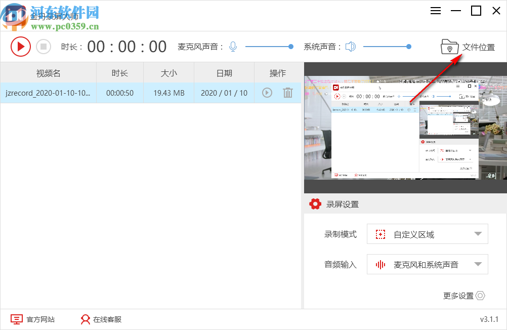This screenshot has height=330, width=507.
Task: Delete the recording using the trash icon
Action: click(288, 93)
